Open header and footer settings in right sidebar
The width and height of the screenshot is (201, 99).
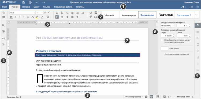[198, 45]
